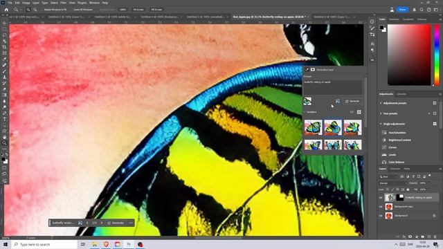Open the Fill value dropdown
This screenshot has height=249, width=443.
click(x=428, y=190)
